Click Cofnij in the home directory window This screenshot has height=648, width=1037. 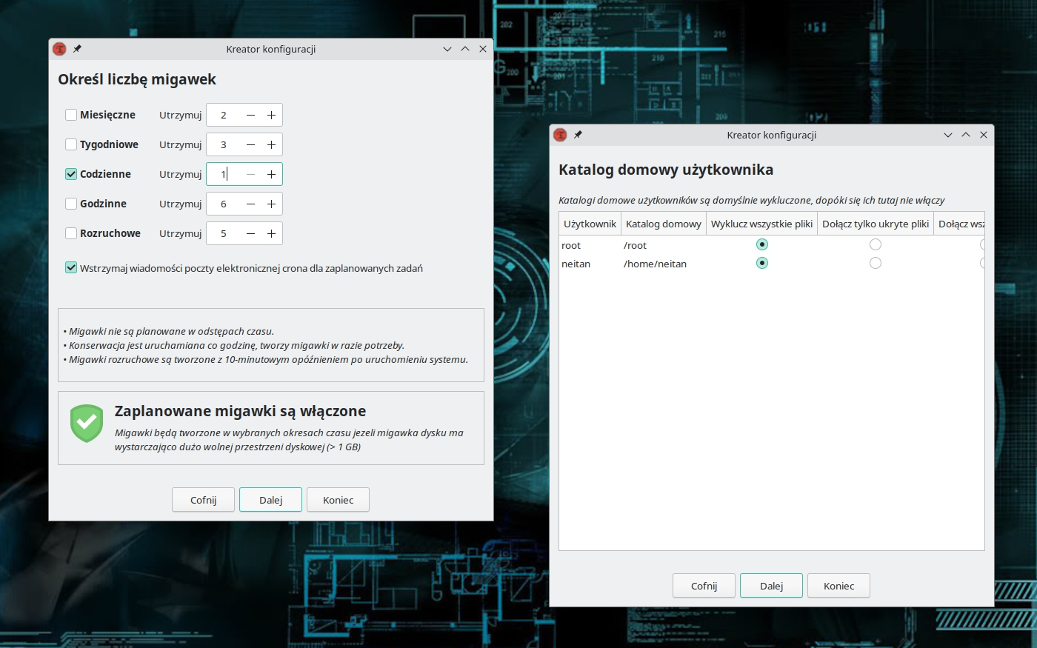click(704, 586)
